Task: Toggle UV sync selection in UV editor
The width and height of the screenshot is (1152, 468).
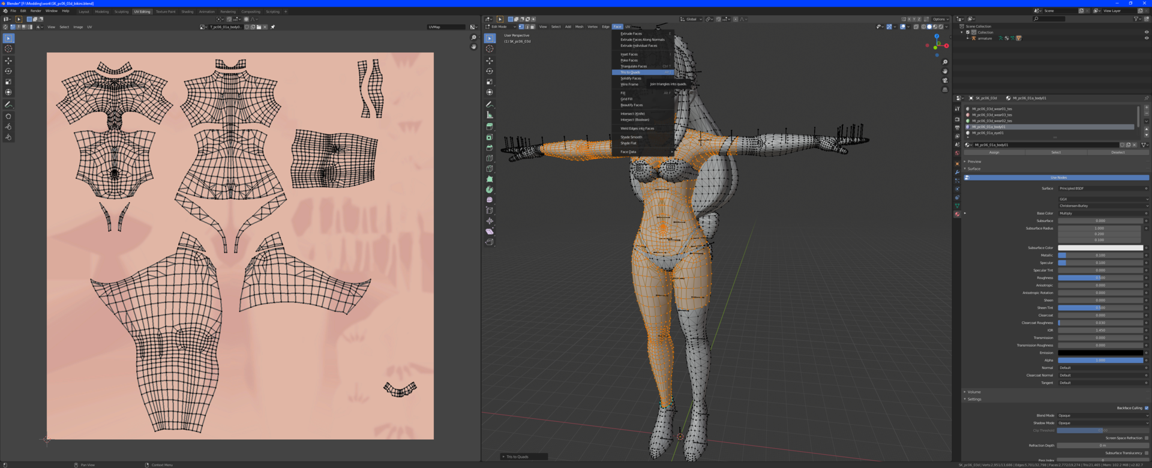Action: 6,27
